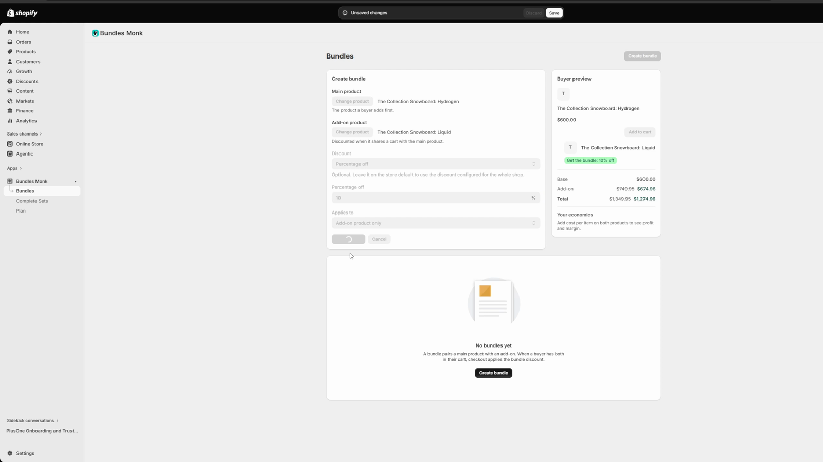Open the Customers person icon
The height and width of the screenshot is (462, 823).
(10, 62)
